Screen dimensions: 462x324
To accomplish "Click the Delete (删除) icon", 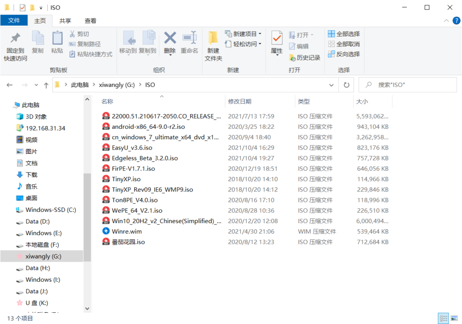I will tap(170, 43).
